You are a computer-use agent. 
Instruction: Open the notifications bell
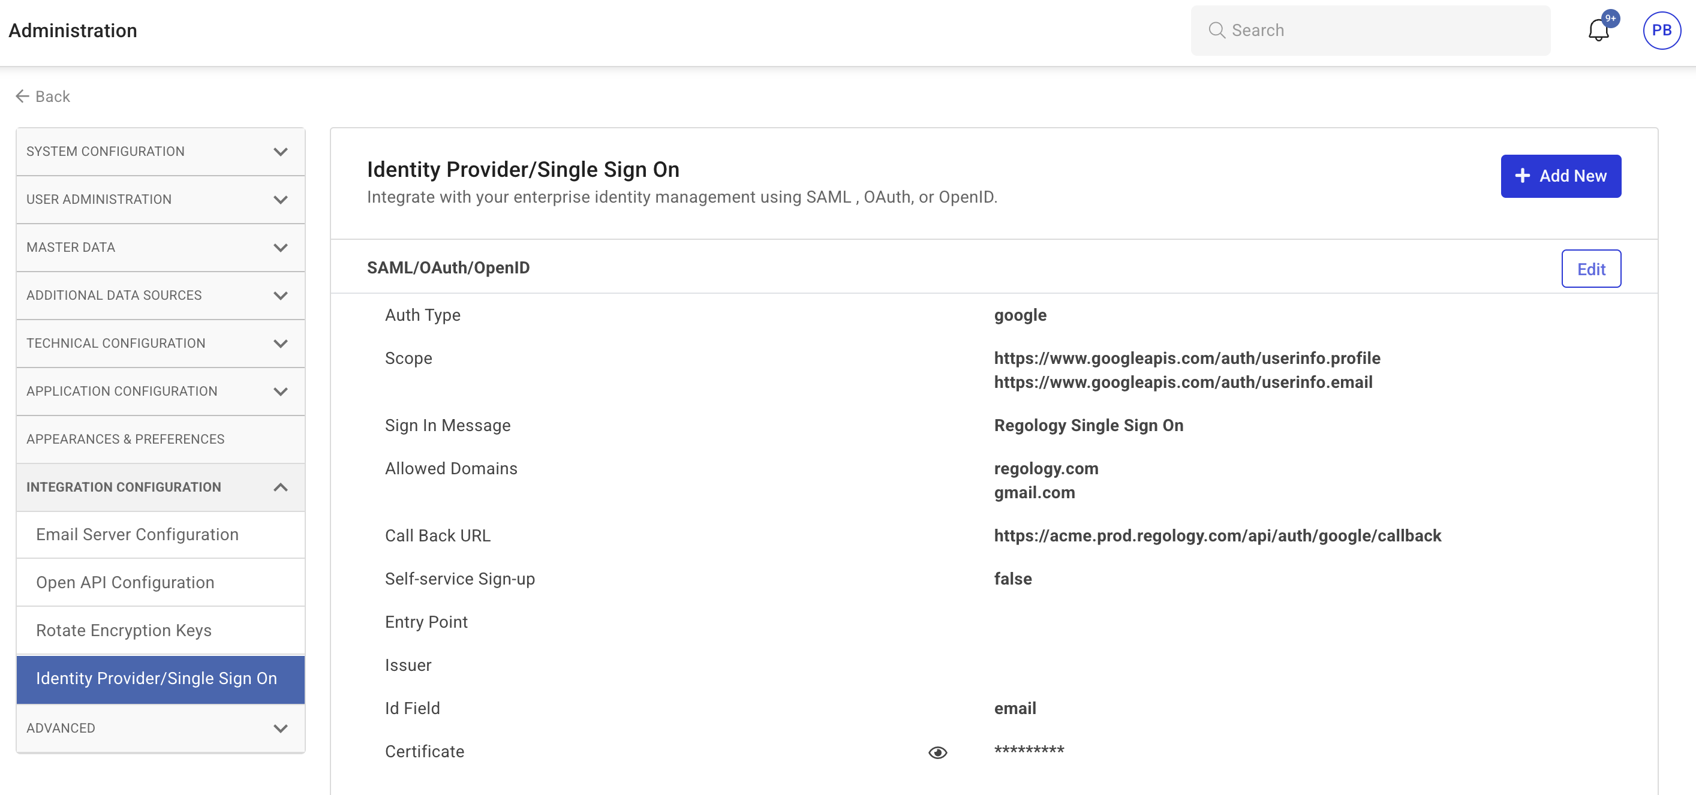tap(1598, 30)
